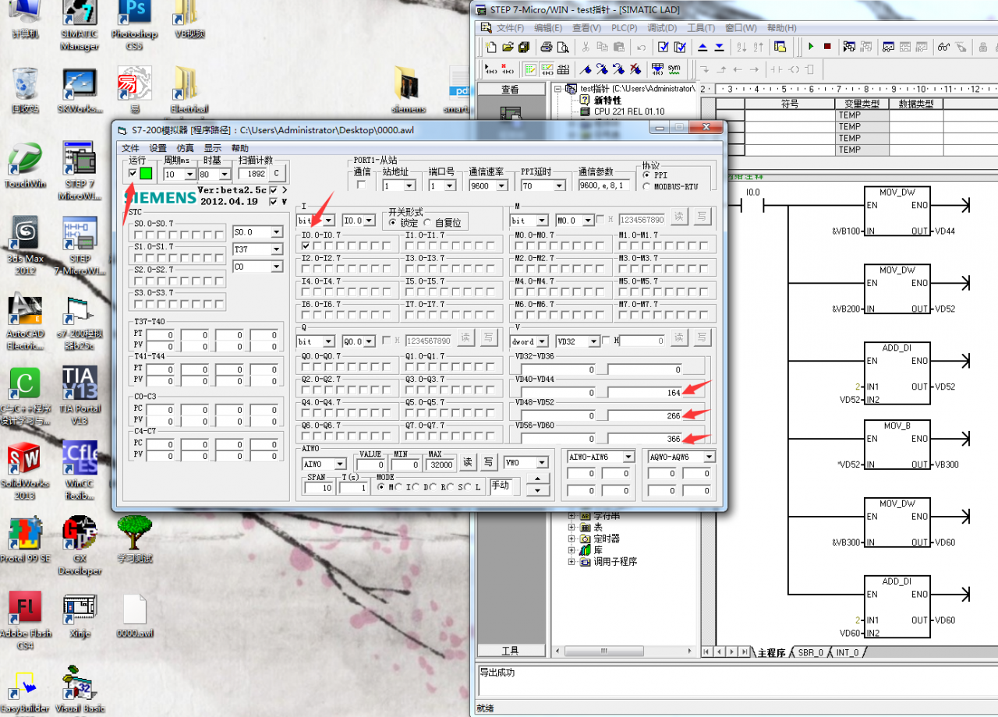Viewport: 998px width, 717px height.
Task: Click the SPAN input field showing 10
Action: 319,488
